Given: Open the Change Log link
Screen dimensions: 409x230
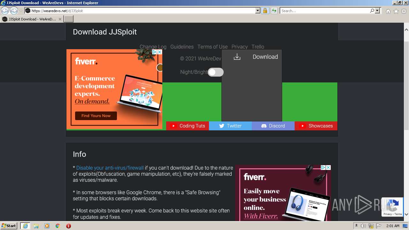Looking at the screenshot, I should (x=153, y=47).
